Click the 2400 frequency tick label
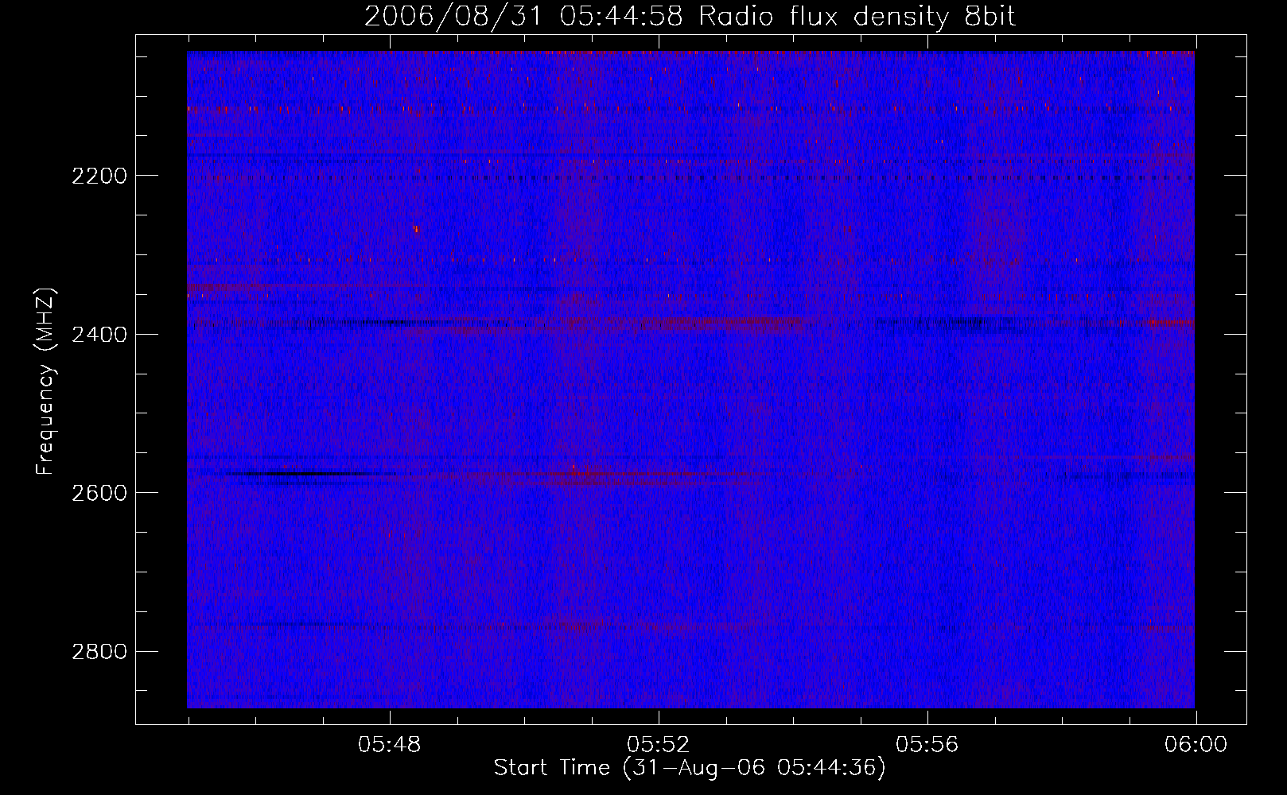This screenshot has height=795, width=1287. [x=99, y=335]
